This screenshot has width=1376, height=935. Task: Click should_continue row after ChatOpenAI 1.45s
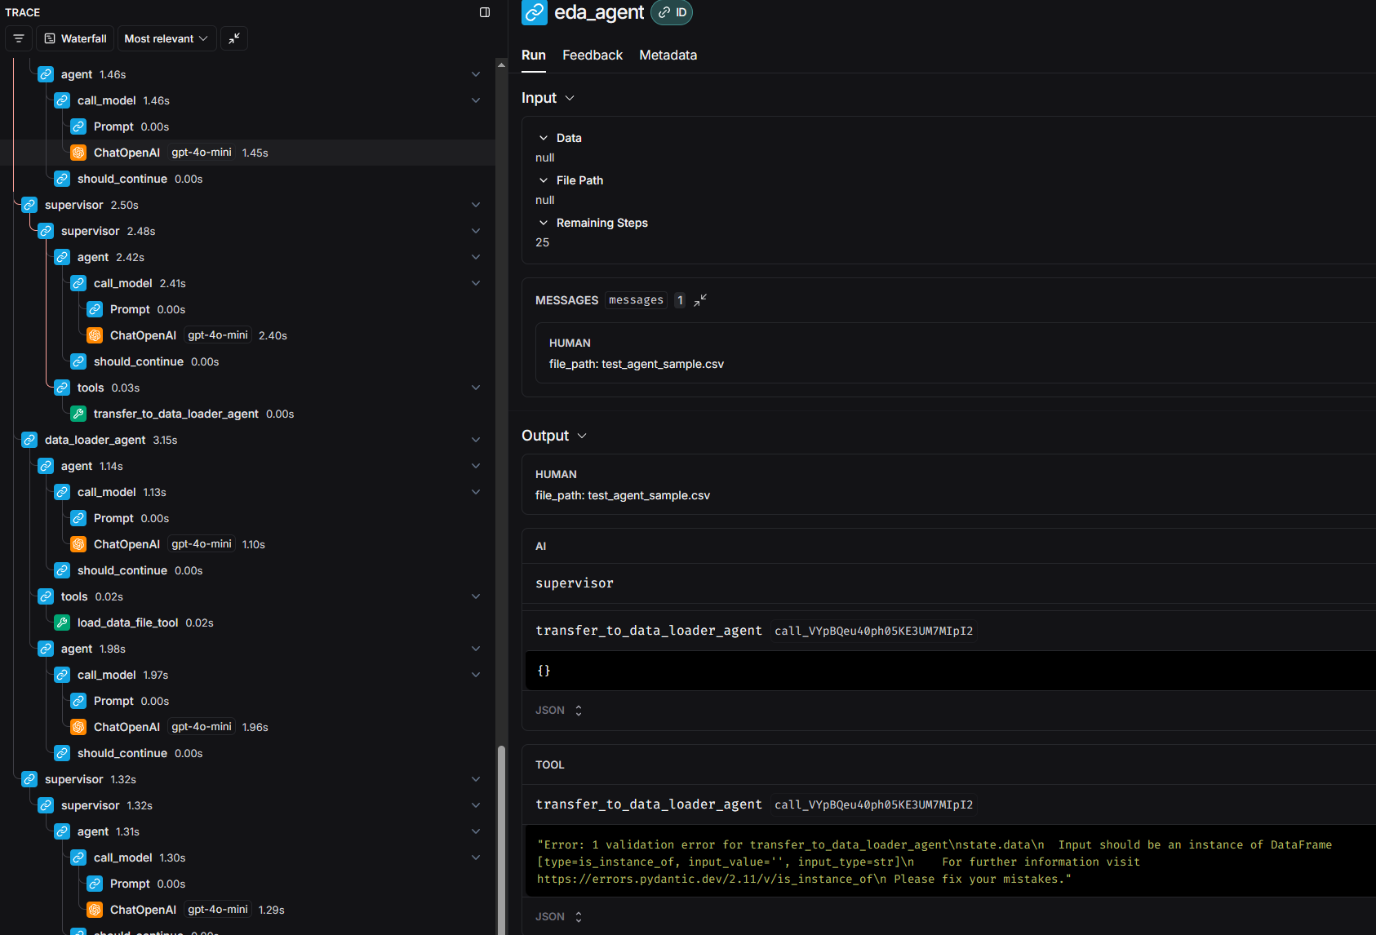point(247,179)
